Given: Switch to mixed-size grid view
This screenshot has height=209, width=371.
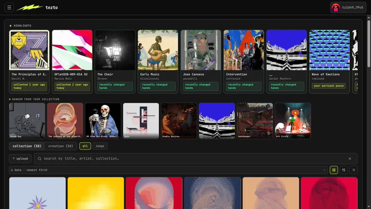Looking at the screenshot, I should 344,170.
